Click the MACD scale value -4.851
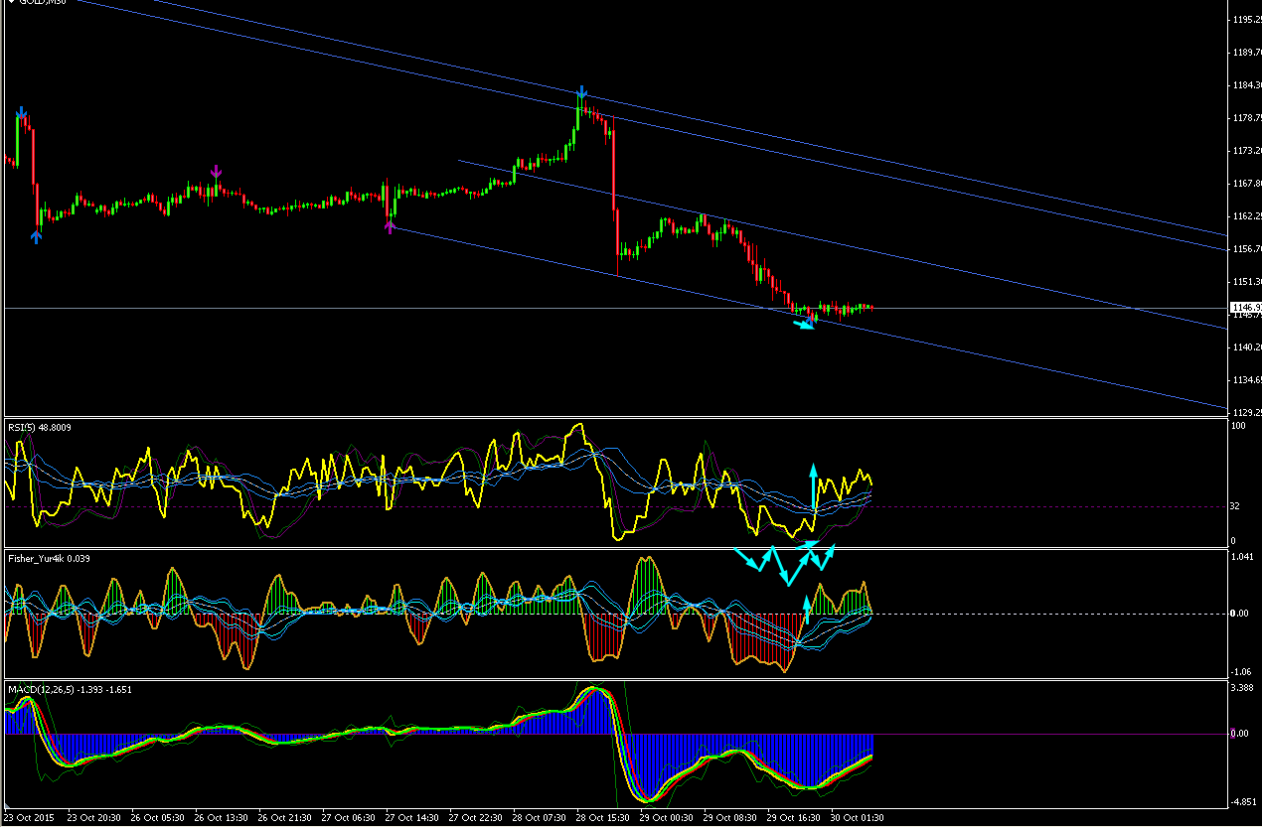This screenshot has height=828, width=1262. click(1243, 801)
